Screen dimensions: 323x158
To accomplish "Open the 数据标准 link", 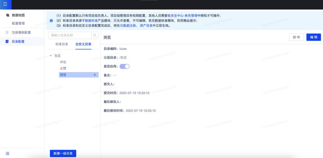I will pos(91,21).
